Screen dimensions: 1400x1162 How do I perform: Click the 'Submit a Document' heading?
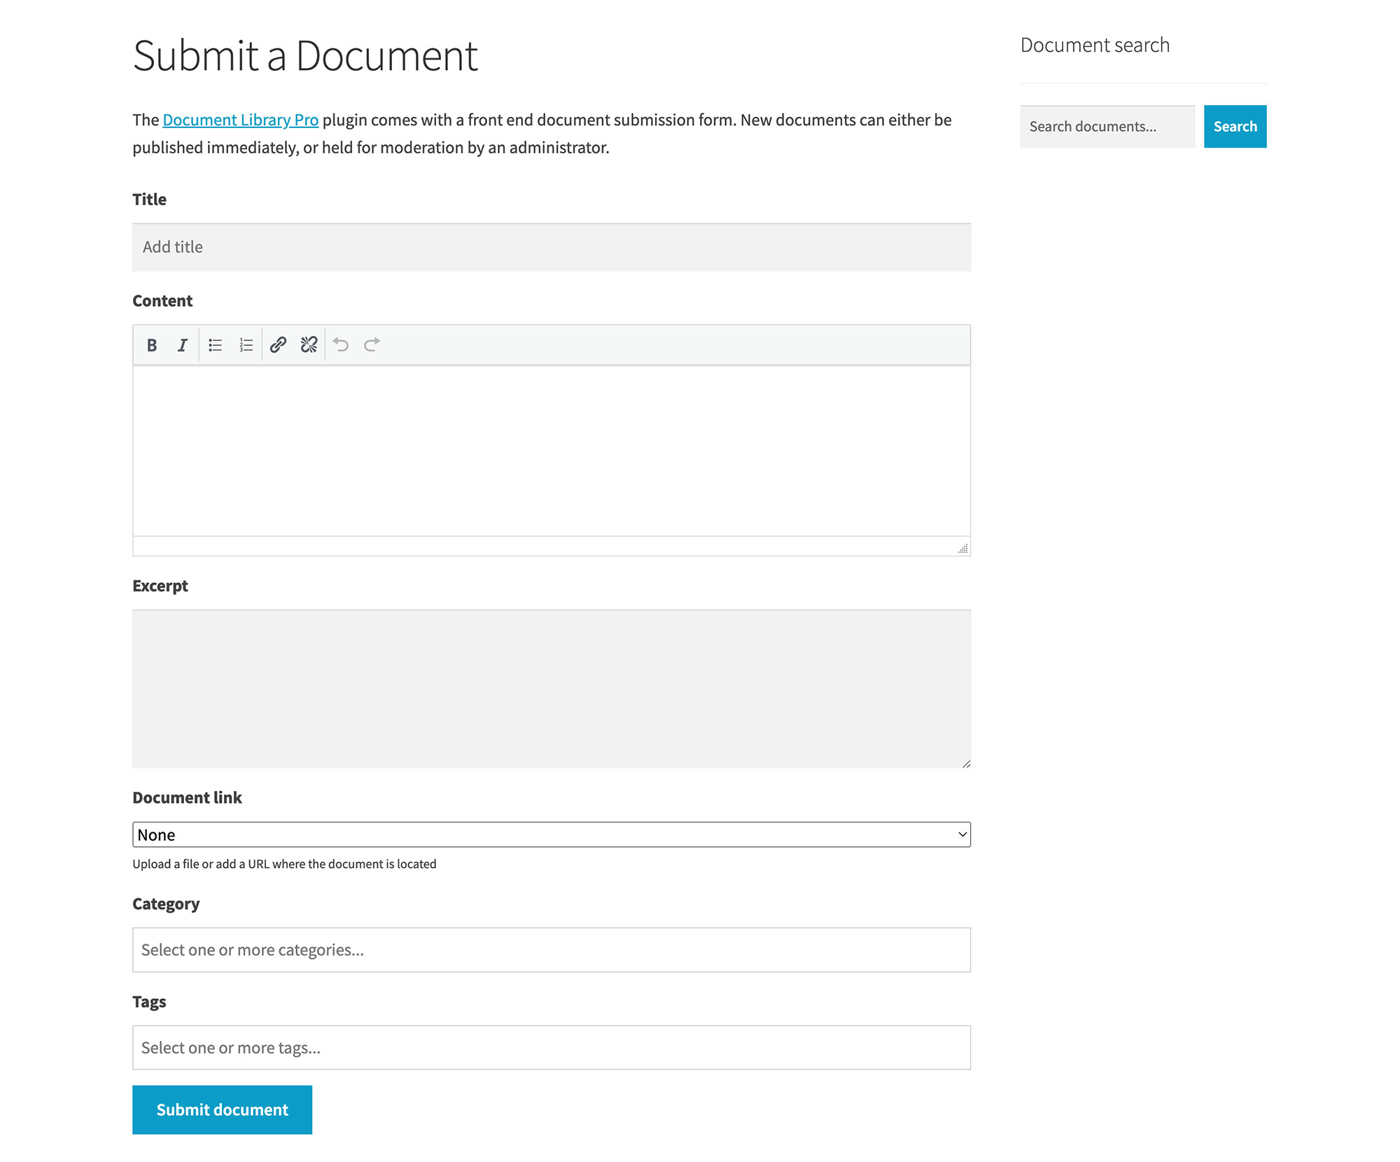click(305, 55)
